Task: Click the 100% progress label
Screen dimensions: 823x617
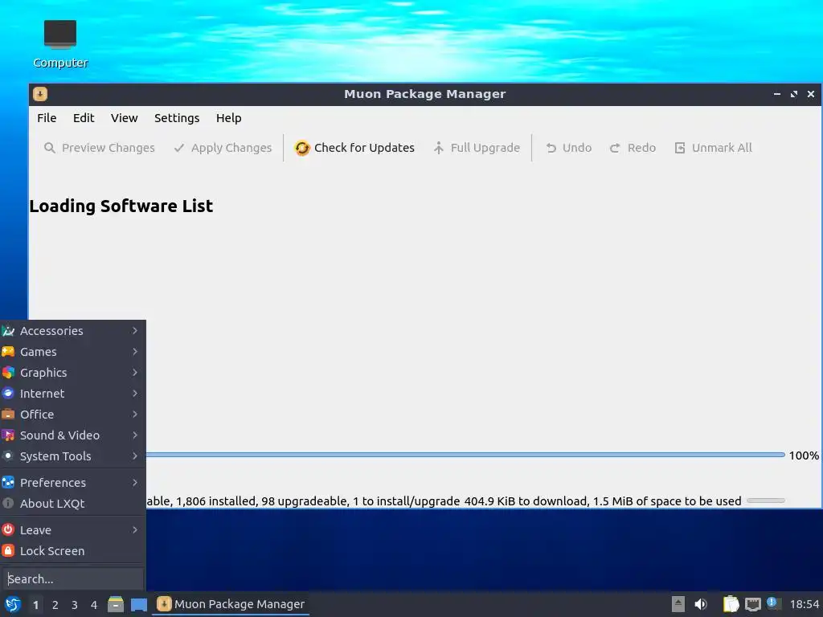Action: 804,456
